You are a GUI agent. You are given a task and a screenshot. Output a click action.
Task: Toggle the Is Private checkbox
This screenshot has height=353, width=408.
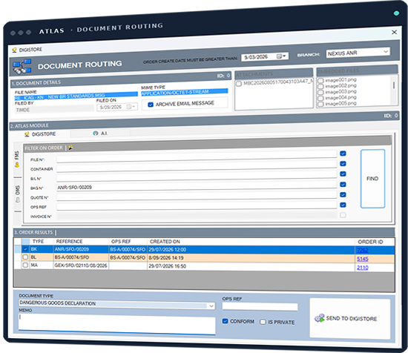tap(263, 322)
